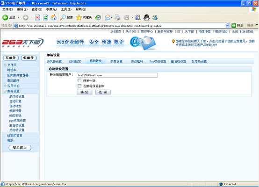Collapse the 邮箱设置 tree node
The width and height of the screenshot is (259, 187).
(5, 91)
